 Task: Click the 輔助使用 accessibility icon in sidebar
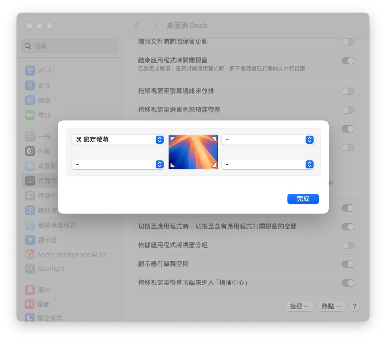[x=30, y=210]
